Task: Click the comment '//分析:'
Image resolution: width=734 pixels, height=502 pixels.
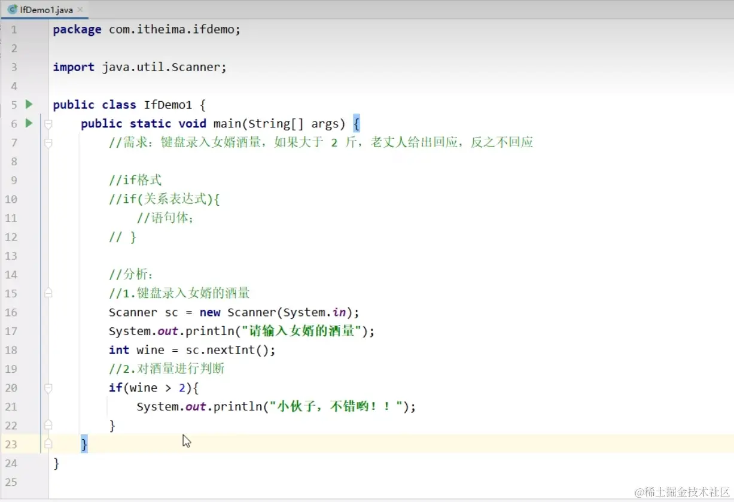Action: (131, 275)
